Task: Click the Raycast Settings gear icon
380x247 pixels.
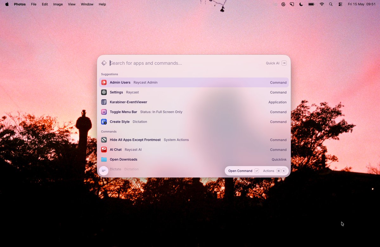Action: 104,92
